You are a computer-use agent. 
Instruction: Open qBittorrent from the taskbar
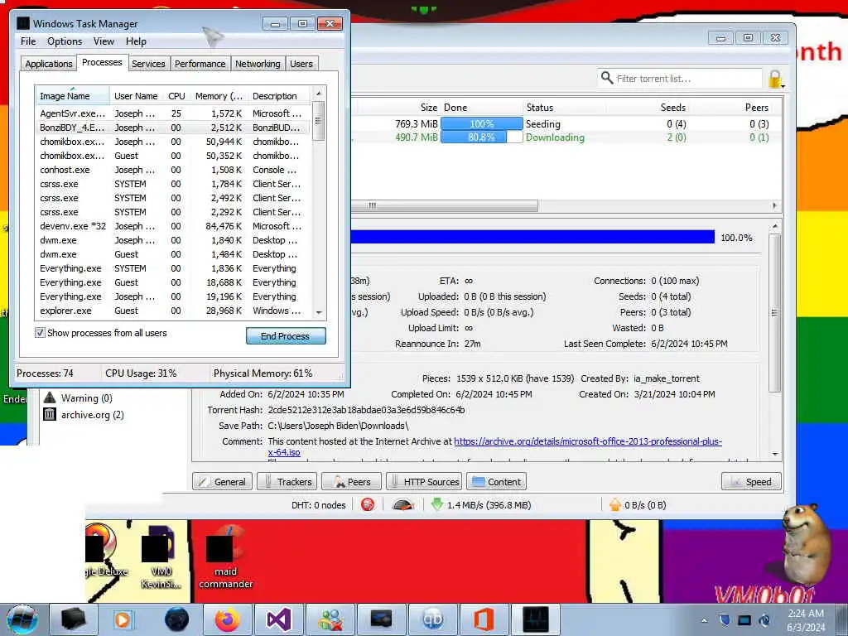[432, 619]
